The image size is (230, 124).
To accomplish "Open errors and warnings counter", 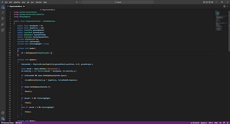I will [19, 123].
